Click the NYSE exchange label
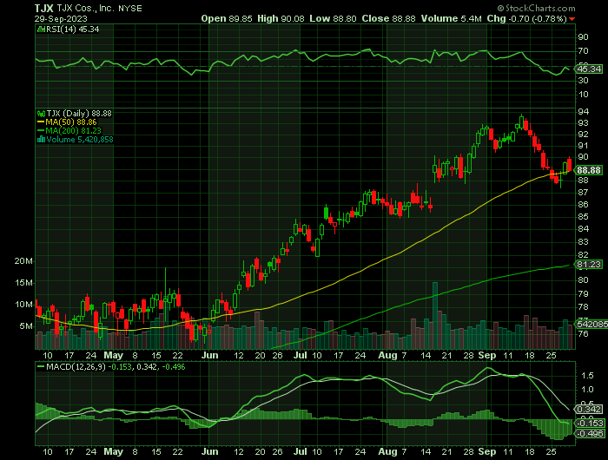608x460 pixels. click(130, 9)
